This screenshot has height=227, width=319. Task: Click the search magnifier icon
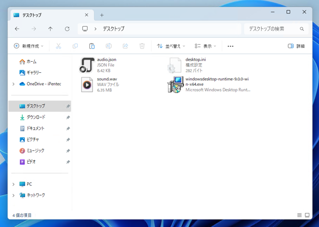[x=302, y=29]
